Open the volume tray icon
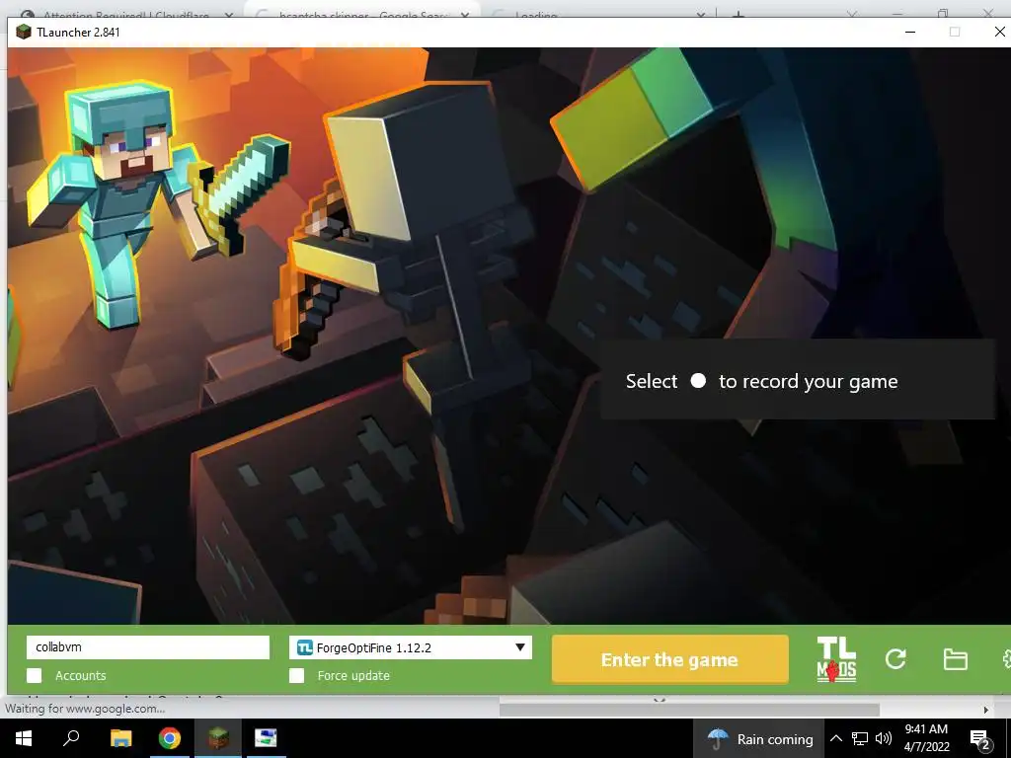This screenshot has height=758, width=1011. [x=884, y=738]
